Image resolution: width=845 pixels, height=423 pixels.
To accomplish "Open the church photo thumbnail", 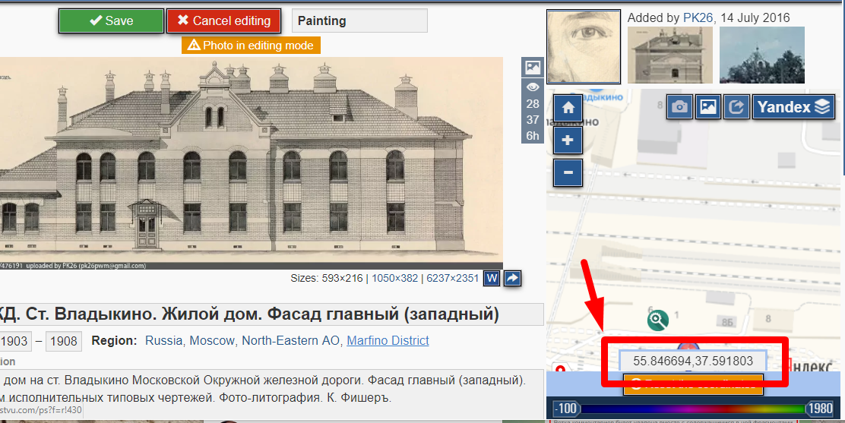I will point(761,55).
